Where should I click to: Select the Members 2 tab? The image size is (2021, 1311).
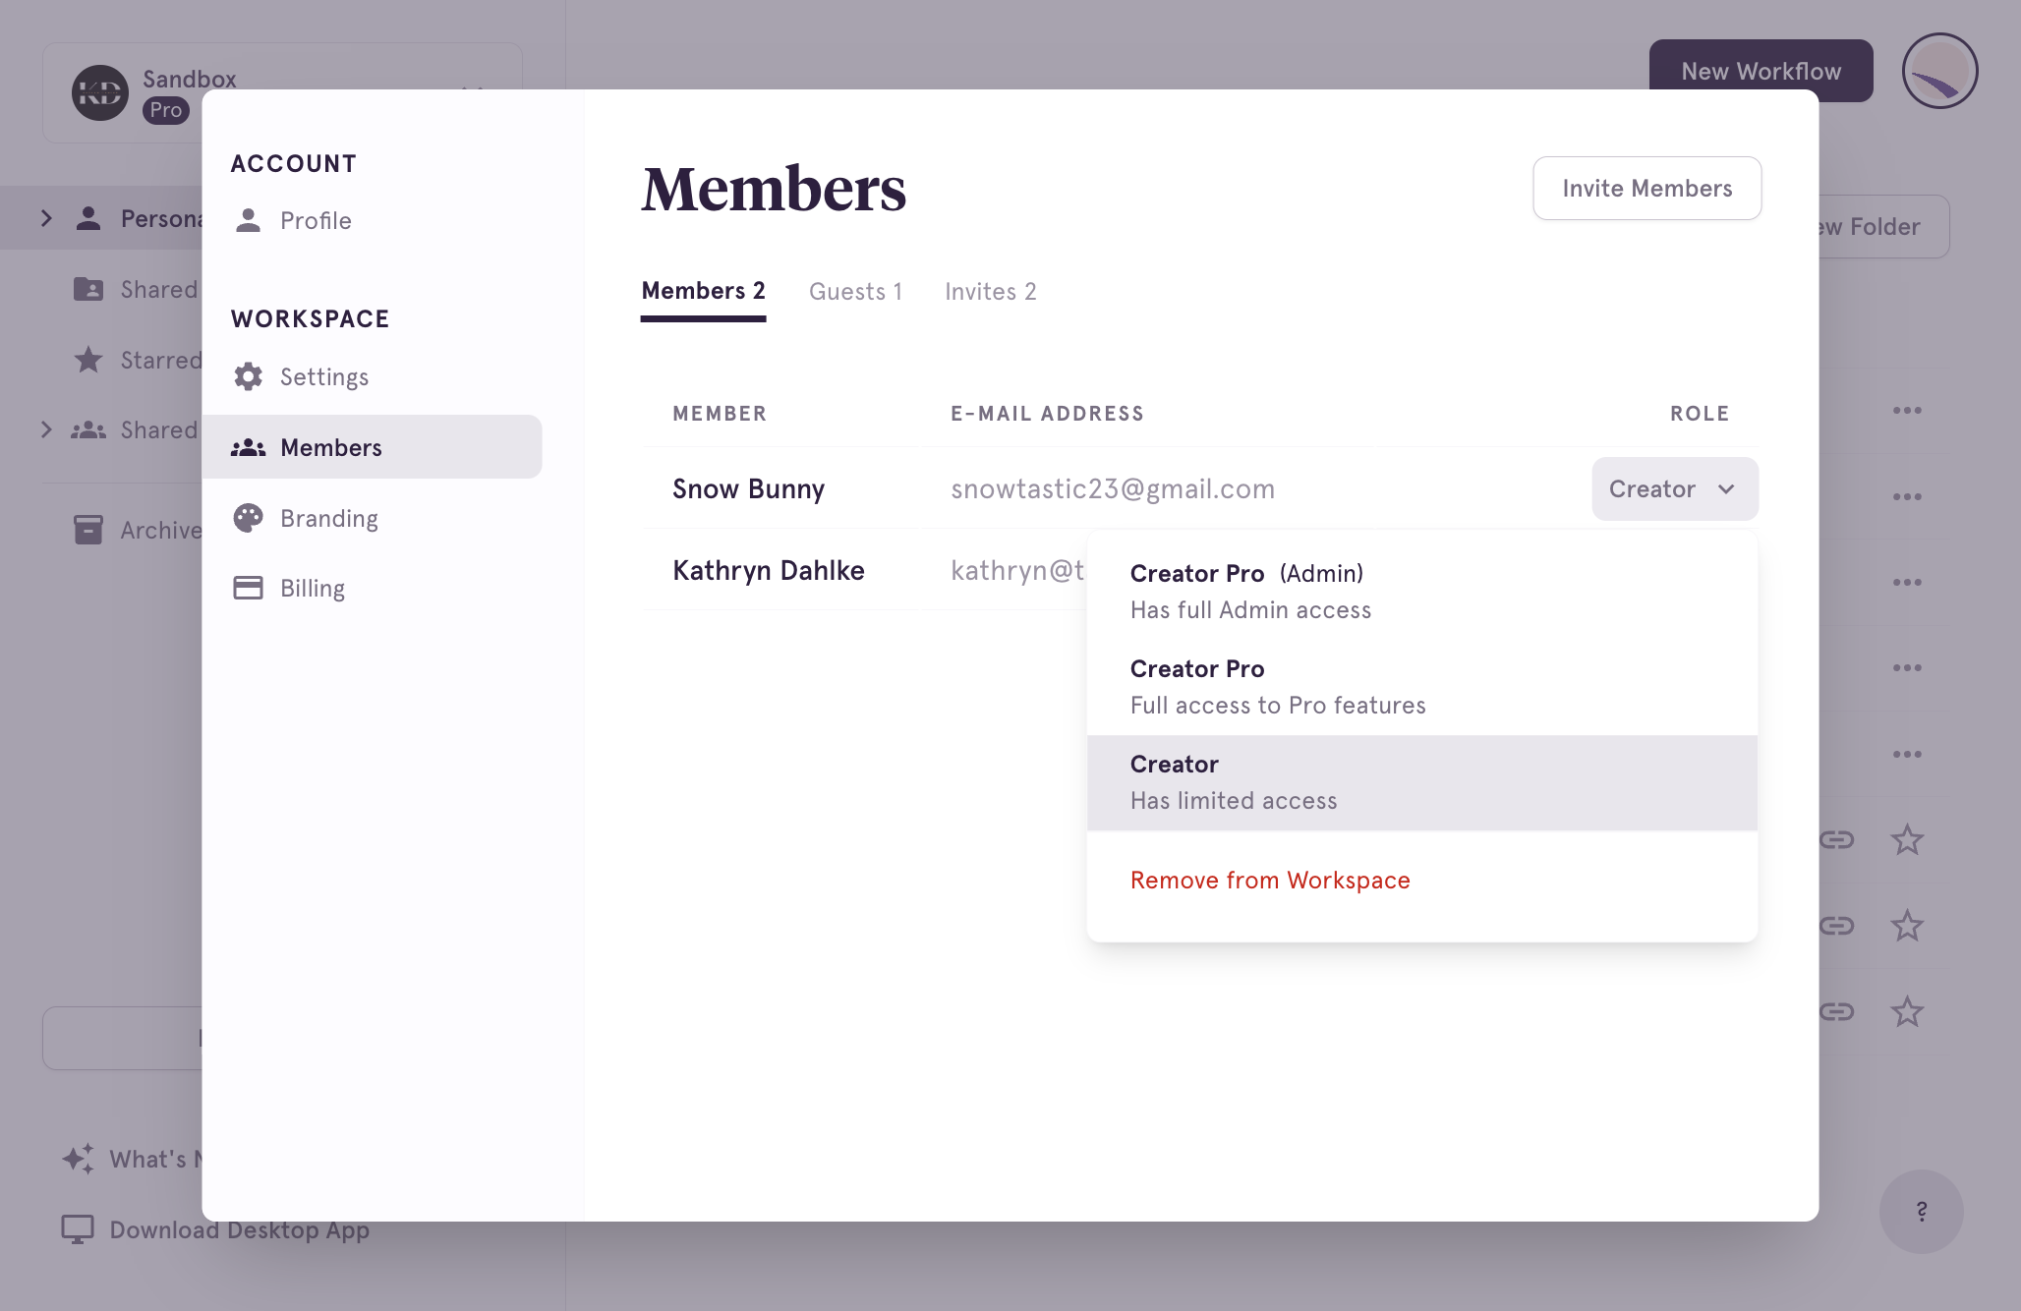[703, 292]
